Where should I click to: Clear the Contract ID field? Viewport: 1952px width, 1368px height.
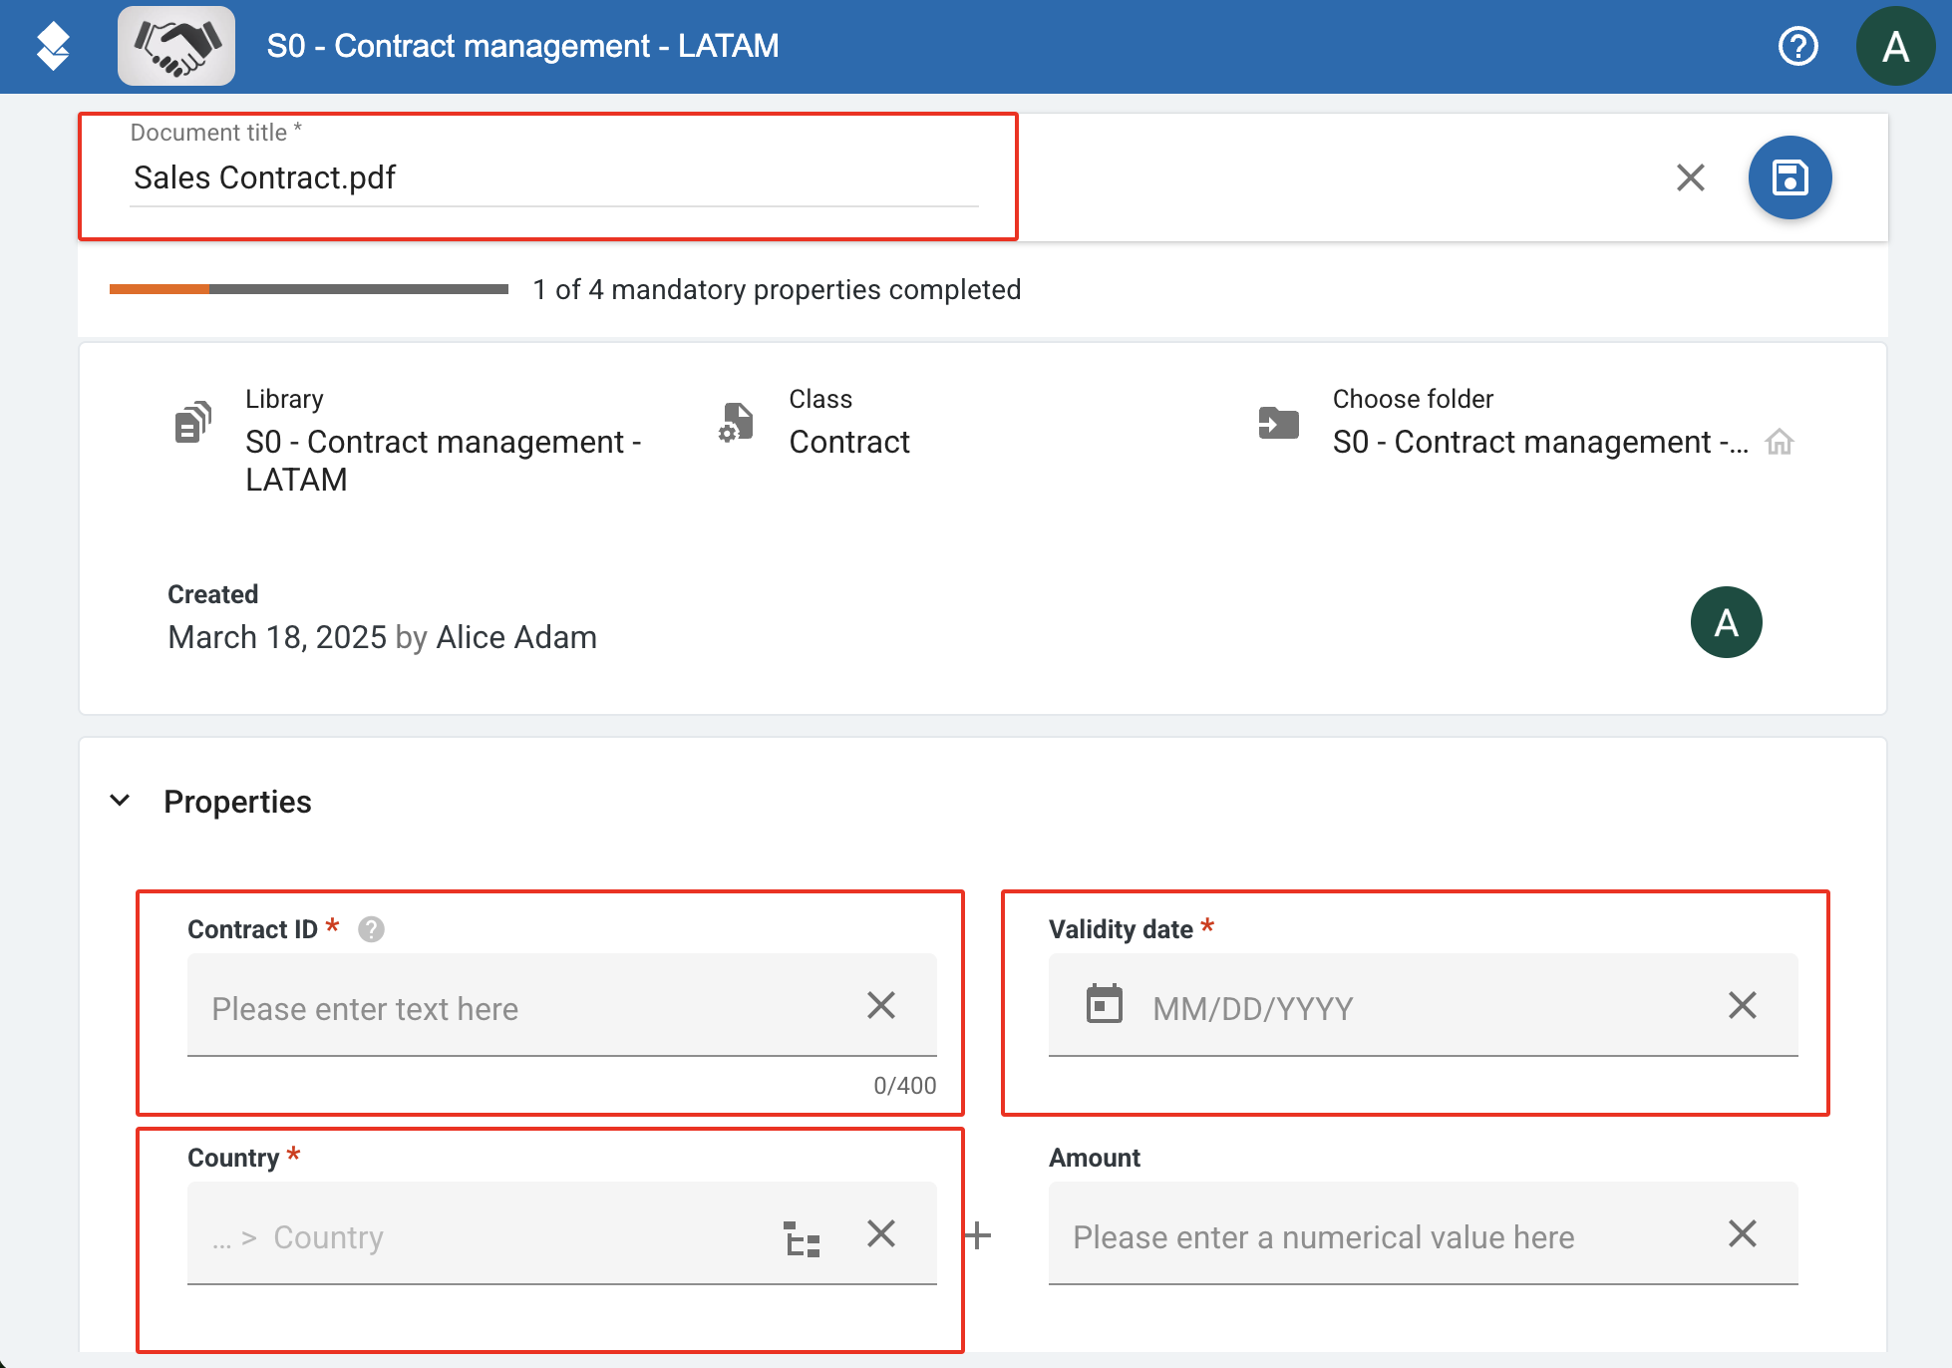[x=881, y=1005]
